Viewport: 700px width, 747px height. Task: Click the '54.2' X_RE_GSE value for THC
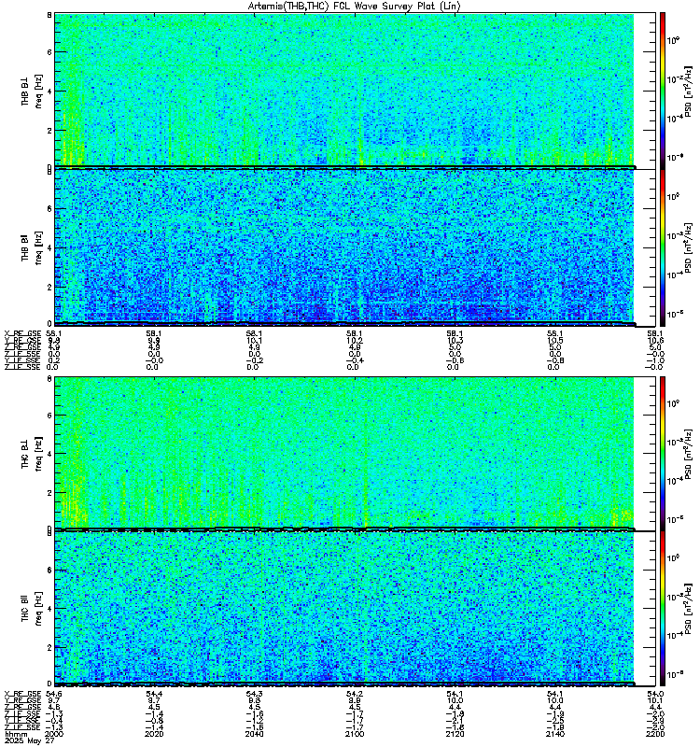click(x=355, y=694)
